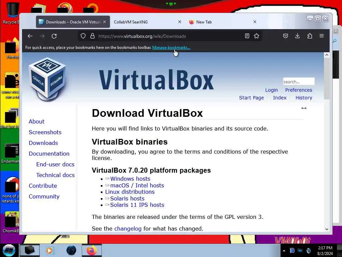Open the changelog link
The image size is (342, 257).
[x=128, y=229]
